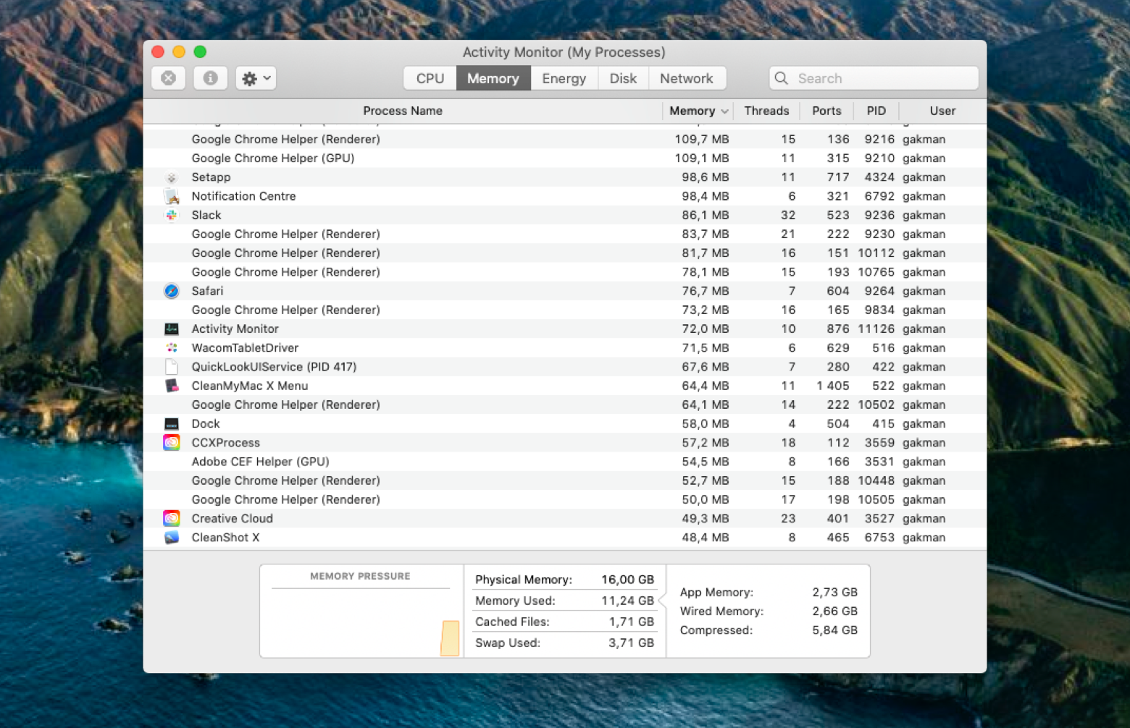Click the Memory column sort arrow
Screen dimensions: 1130x728
(726, 111)
